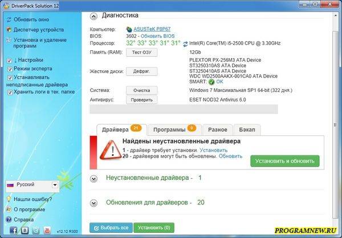Viewport: 342px width, 238px height.
Task: Toggle Устанавливать неподписанные драйвера checkbox
Action: (10, 78)
